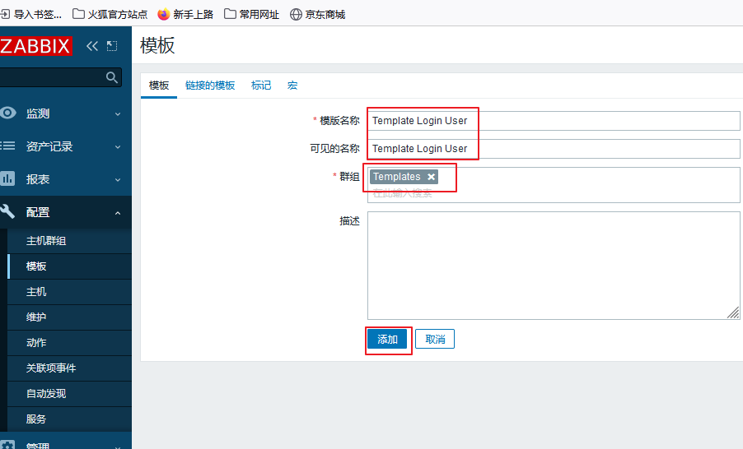Collapse the 配置 menu section
This screenshot has height=449, width=743.
pos(118,213)
